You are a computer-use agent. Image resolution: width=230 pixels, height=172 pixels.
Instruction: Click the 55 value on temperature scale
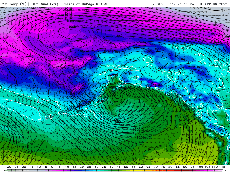(x=133, y=167)
